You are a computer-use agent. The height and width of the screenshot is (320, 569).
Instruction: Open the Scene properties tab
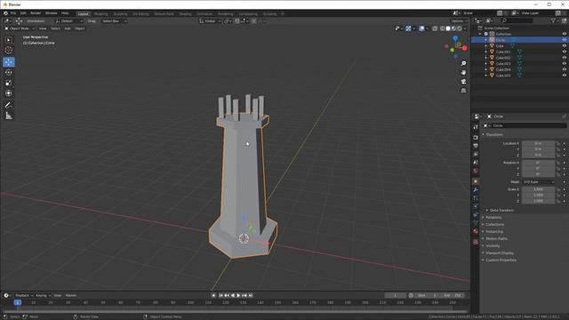tap(476, 162)
